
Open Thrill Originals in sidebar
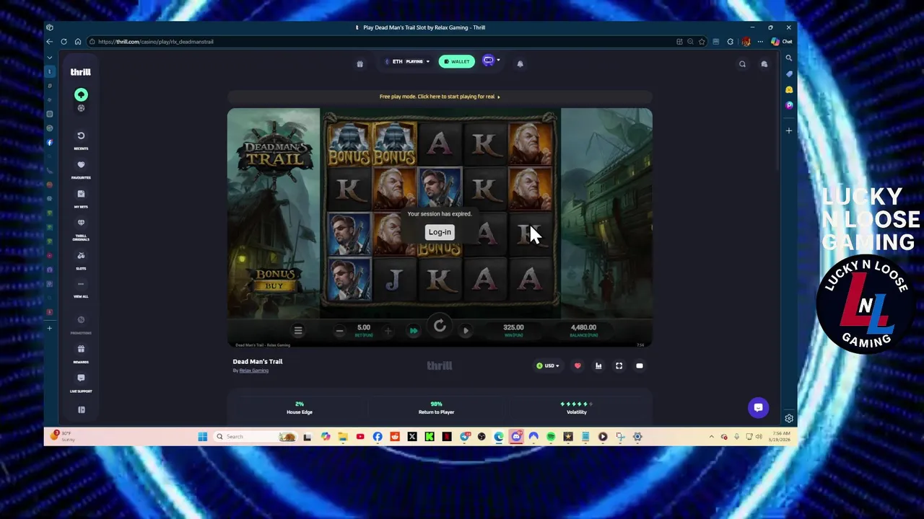point(81,229)
